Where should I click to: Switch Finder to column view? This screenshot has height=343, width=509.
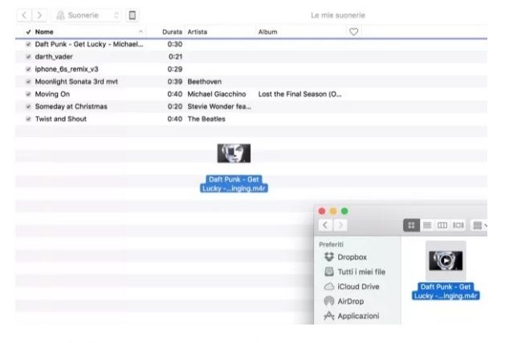(442, 225)
